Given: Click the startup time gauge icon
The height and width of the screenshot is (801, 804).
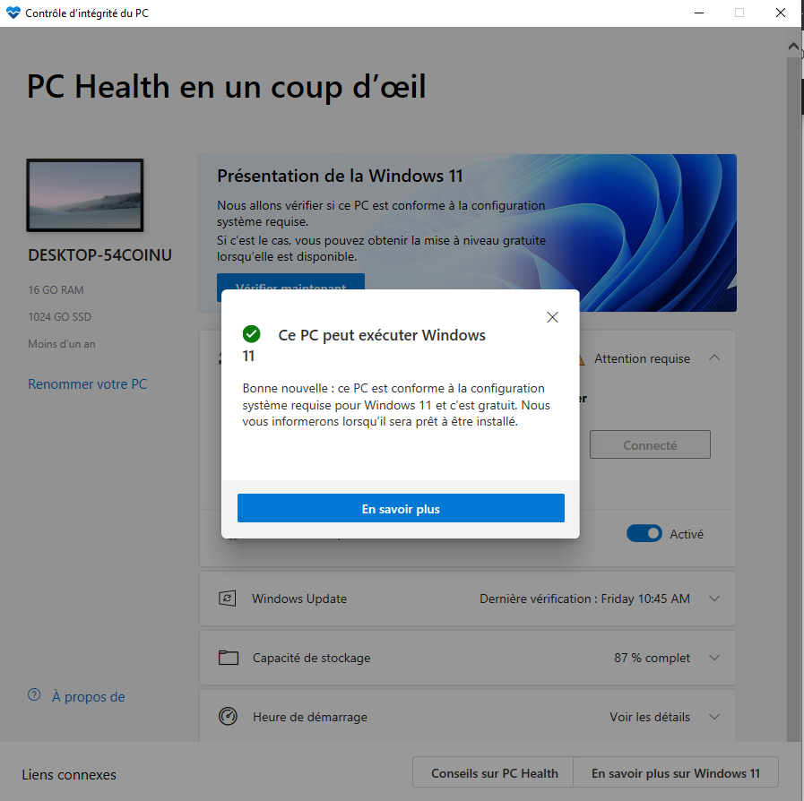Looking at the screenshot, I should point(228,716).
